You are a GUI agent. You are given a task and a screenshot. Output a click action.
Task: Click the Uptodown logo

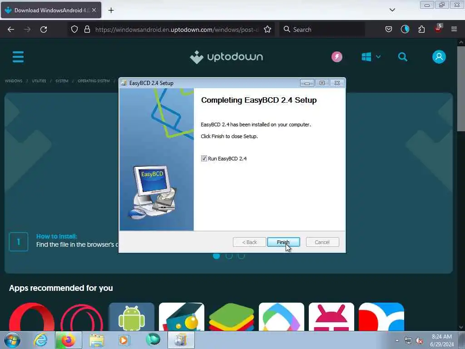click(226, 57)
